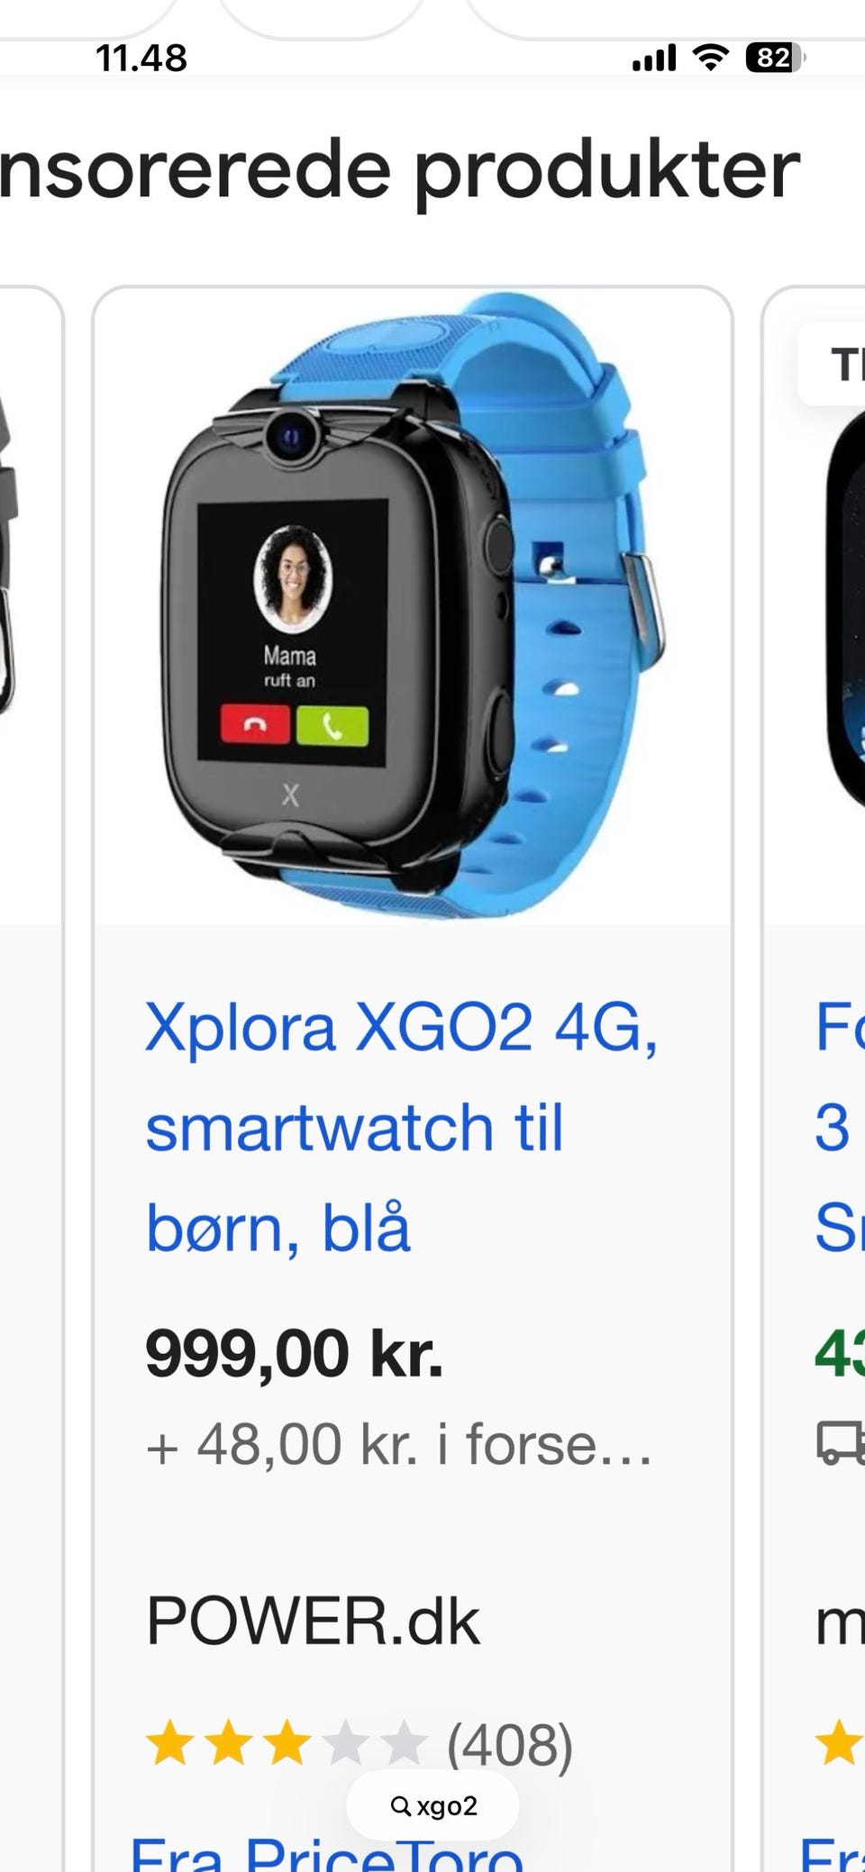Open the blue Xplora smartwatch image
The height and width of the screenshot is (1872, 865).
[413, 606]
